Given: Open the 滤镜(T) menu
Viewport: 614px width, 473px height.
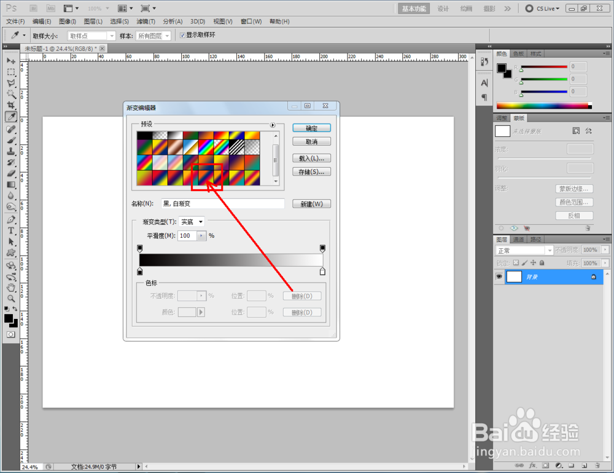Looking at the screenshot, I should pos(146,21).
